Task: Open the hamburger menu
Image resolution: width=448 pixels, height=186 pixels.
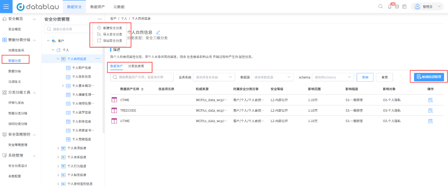Action: coord(6,7)
